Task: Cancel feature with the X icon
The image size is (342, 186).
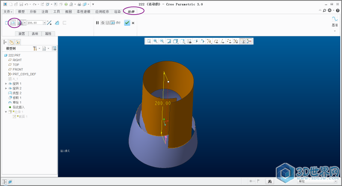Action: (x=133, y=23)
